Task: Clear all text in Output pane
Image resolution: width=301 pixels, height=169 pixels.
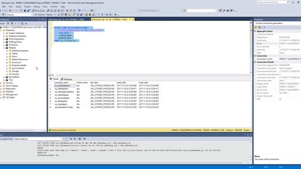Action: tap(79, 139)
